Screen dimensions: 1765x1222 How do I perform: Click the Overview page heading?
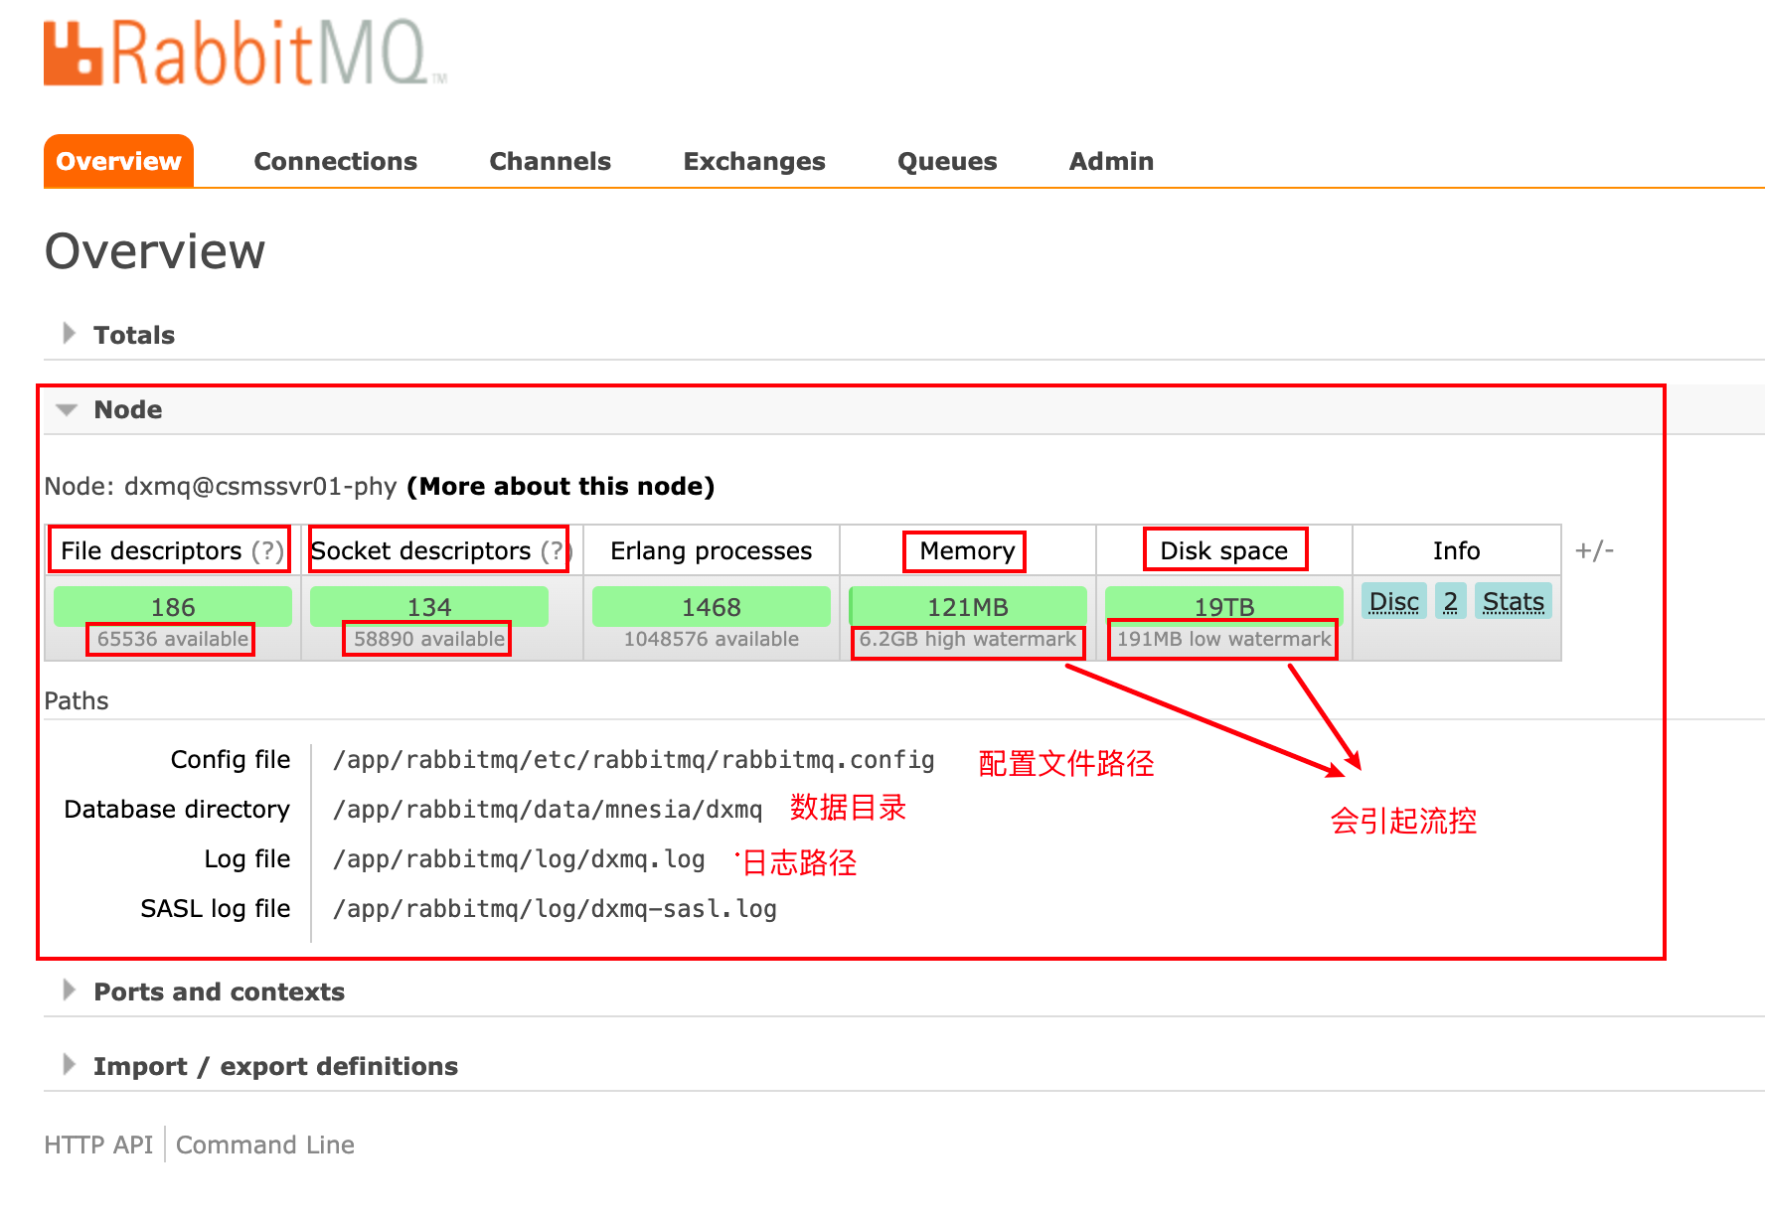click(x=155, y=250)
